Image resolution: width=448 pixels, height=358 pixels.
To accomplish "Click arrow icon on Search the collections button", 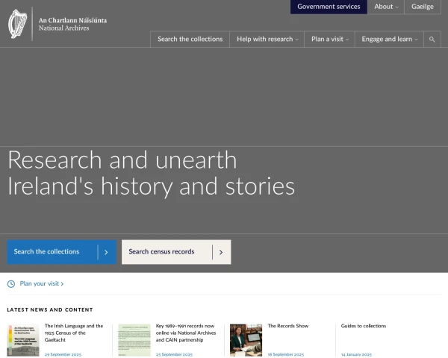I will click(106, 252).
